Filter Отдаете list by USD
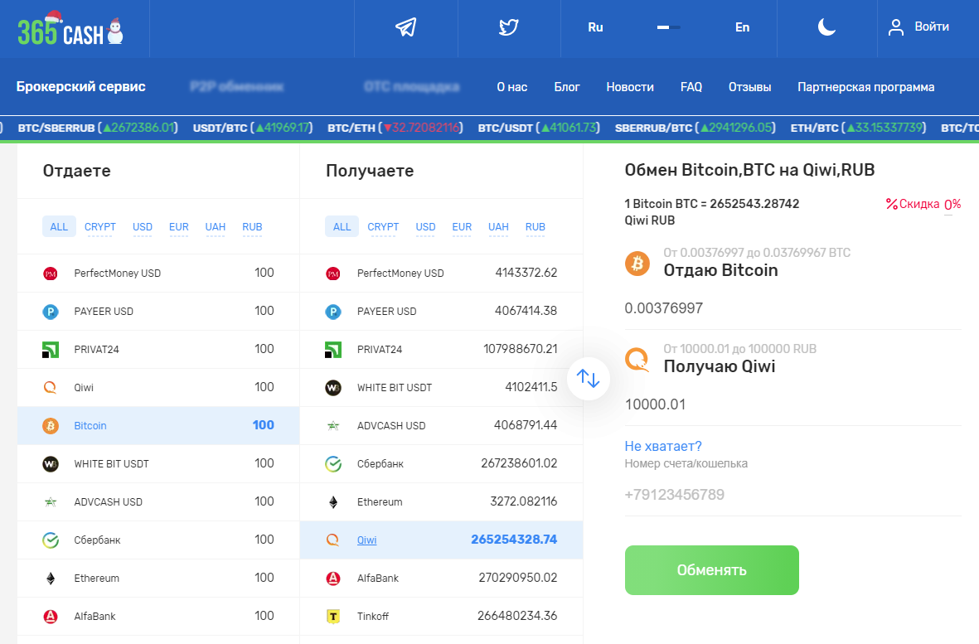Screen dimensions: 979x644 click(x=143, y=226)
